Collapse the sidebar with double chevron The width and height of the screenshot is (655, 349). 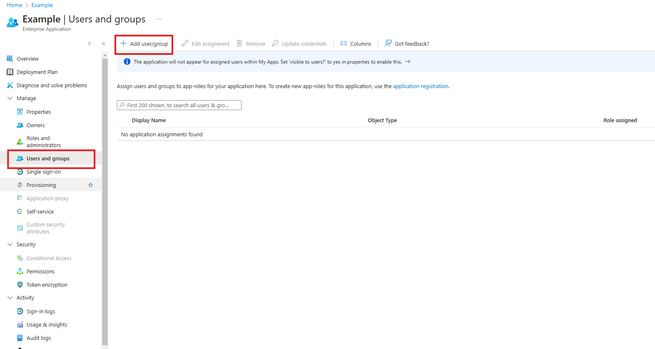pos(103,44)
